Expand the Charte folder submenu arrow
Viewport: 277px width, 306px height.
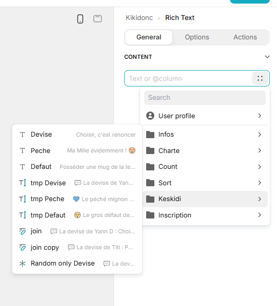pos(260,150)
